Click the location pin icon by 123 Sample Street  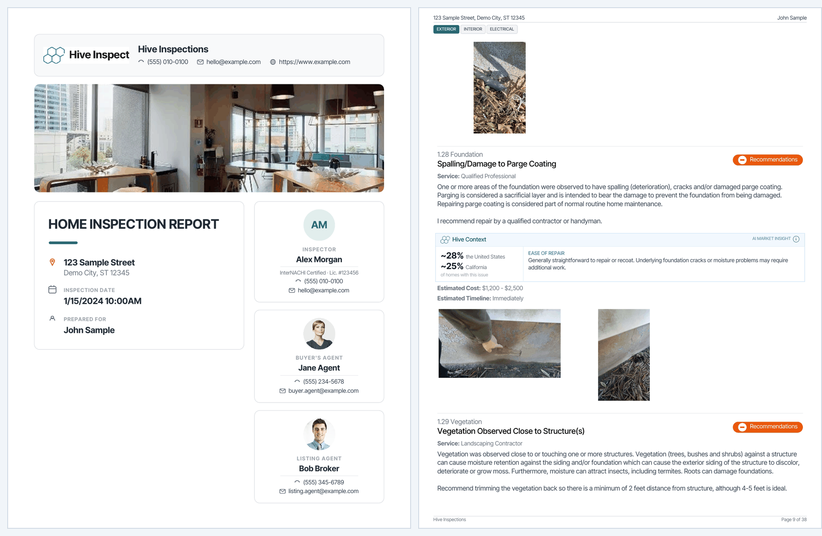coord(53,262)
